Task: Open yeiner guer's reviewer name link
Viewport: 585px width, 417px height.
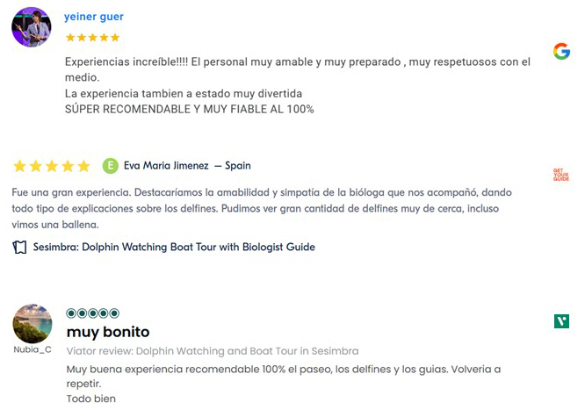Action: pos(94,17)
